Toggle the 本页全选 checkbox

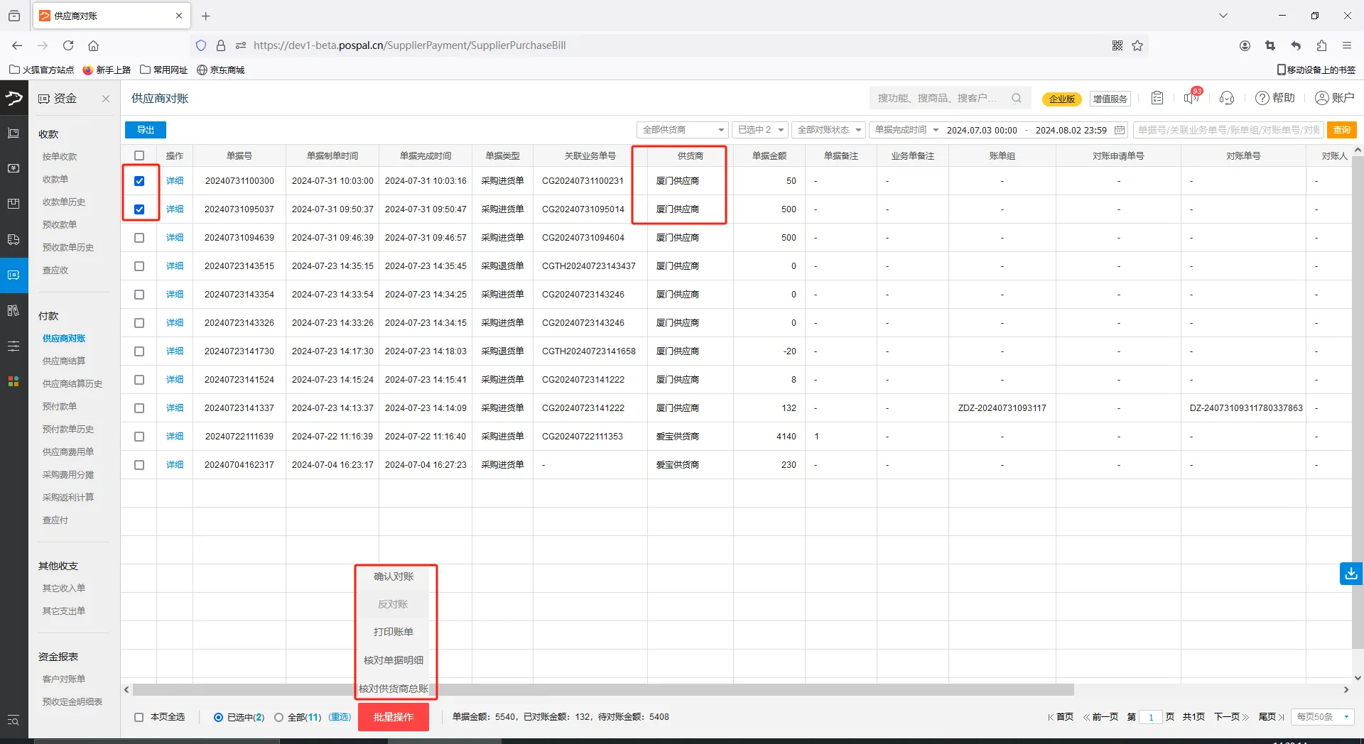[x=139, y=717]
